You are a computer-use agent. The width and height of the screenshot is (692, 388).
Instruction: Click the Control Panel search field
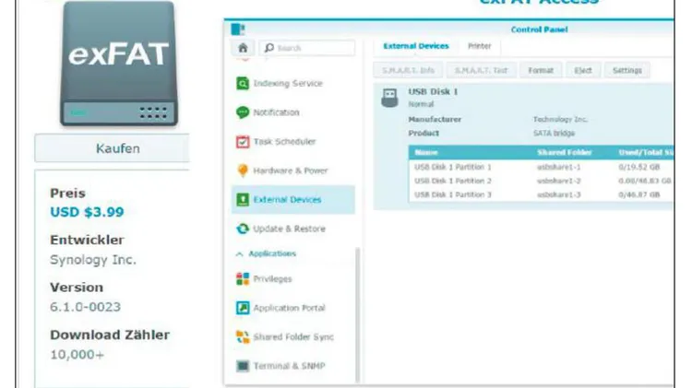coord(307,48)
